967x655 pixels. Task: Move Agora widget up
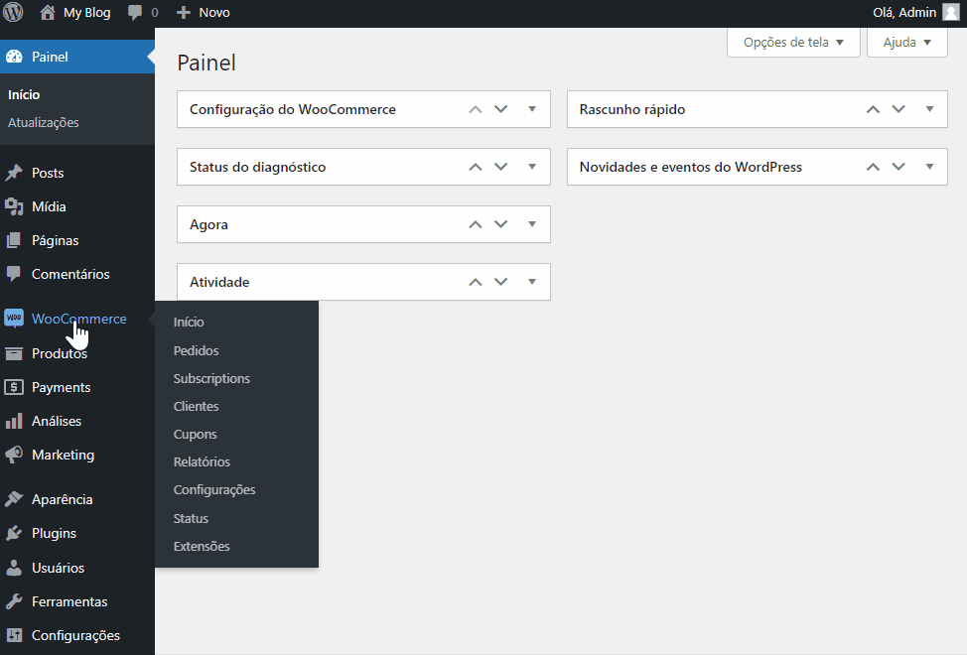coord(475,224)
